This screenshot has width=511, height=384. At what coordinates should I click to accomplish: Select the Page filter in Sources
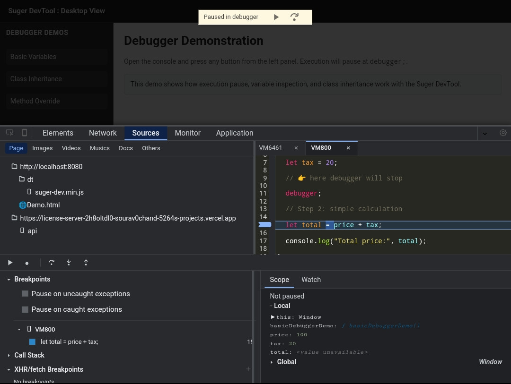point(16,148)
